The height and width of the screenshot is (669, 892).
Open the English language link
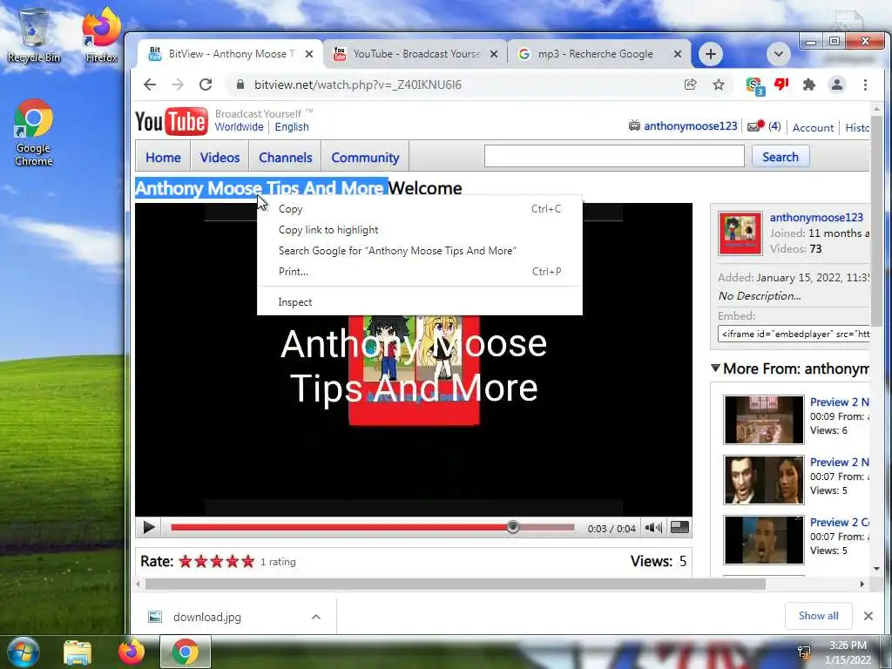click(x=292, y=127)
